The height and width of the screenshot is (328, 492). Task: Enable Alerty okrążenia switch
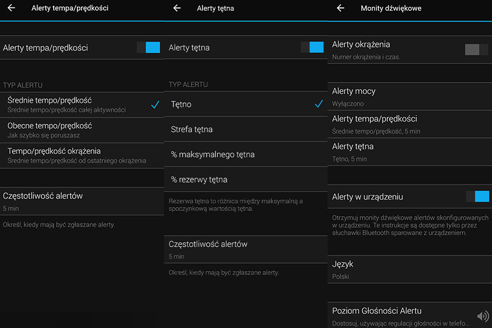pos(477,50)
